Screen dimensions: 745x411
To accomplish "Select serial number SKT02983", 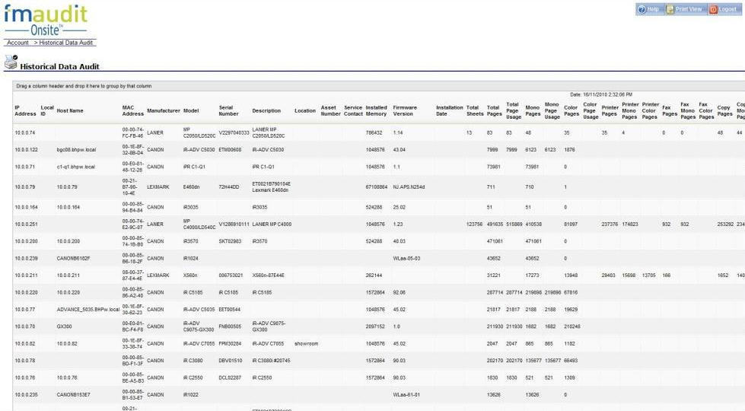I will (230, 241).
